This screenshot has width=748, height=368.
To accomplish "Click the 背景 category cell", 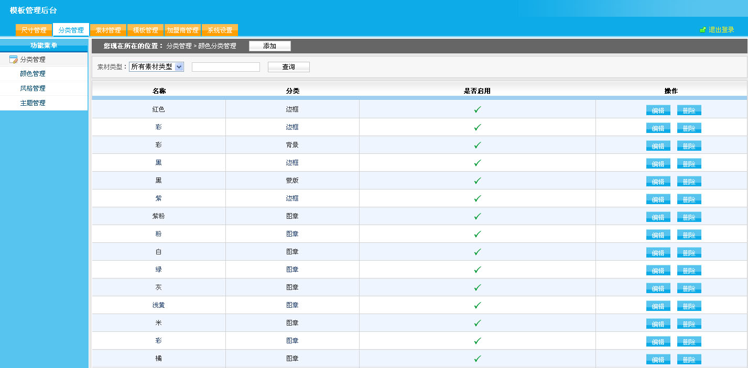I will [292, 145].
